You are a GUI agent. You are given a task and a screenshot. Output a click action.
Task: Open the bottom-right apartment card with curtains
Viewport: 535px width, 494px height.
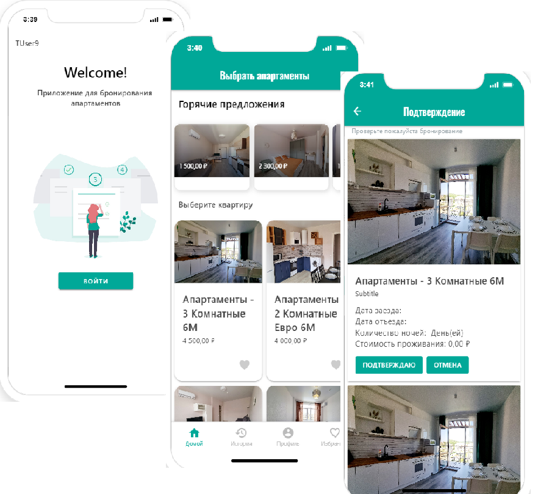[303, 404]
